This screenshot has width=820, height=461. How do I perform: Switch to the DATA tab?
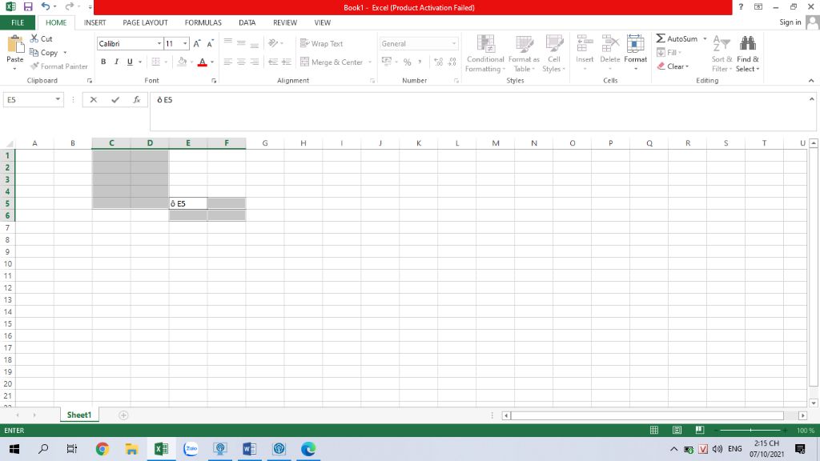(247, 22)
